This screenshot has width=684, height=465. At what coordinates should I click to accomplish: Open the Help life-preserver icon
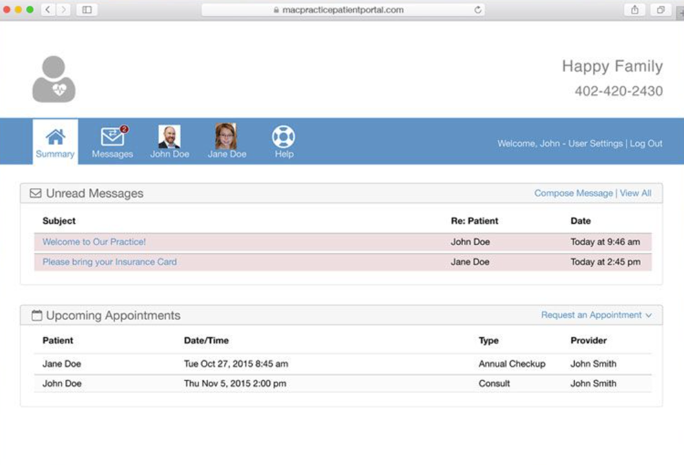[282, 136]
